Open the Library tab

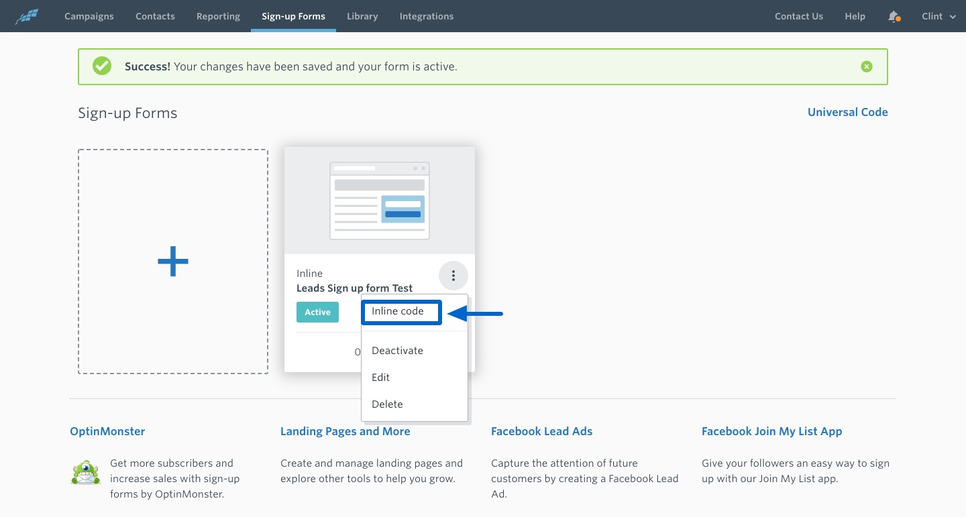(x=362, y=16)
